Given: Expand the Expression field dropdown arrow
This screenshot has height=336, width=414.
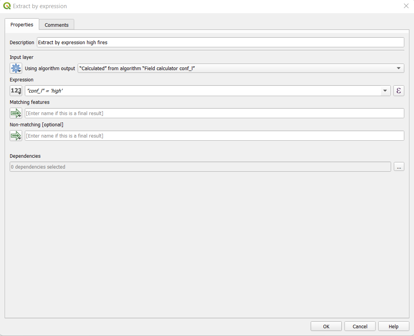Looking at the screenshot, I should pos(385,91).
